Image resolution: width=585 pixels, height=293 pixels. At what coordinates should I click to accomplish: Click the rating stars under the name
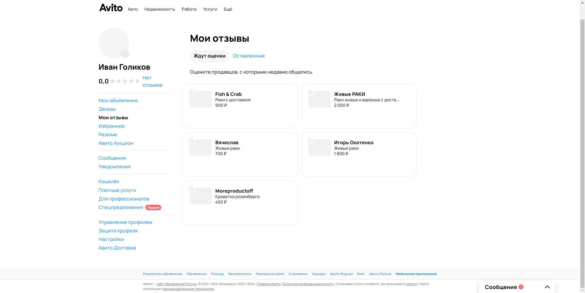125,81
